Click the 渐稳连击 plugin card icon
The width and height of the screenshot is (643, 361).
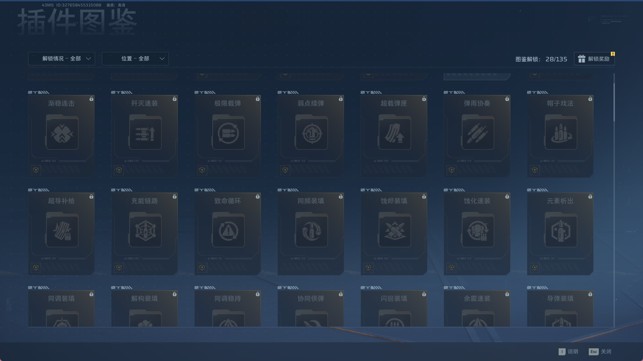62,134
